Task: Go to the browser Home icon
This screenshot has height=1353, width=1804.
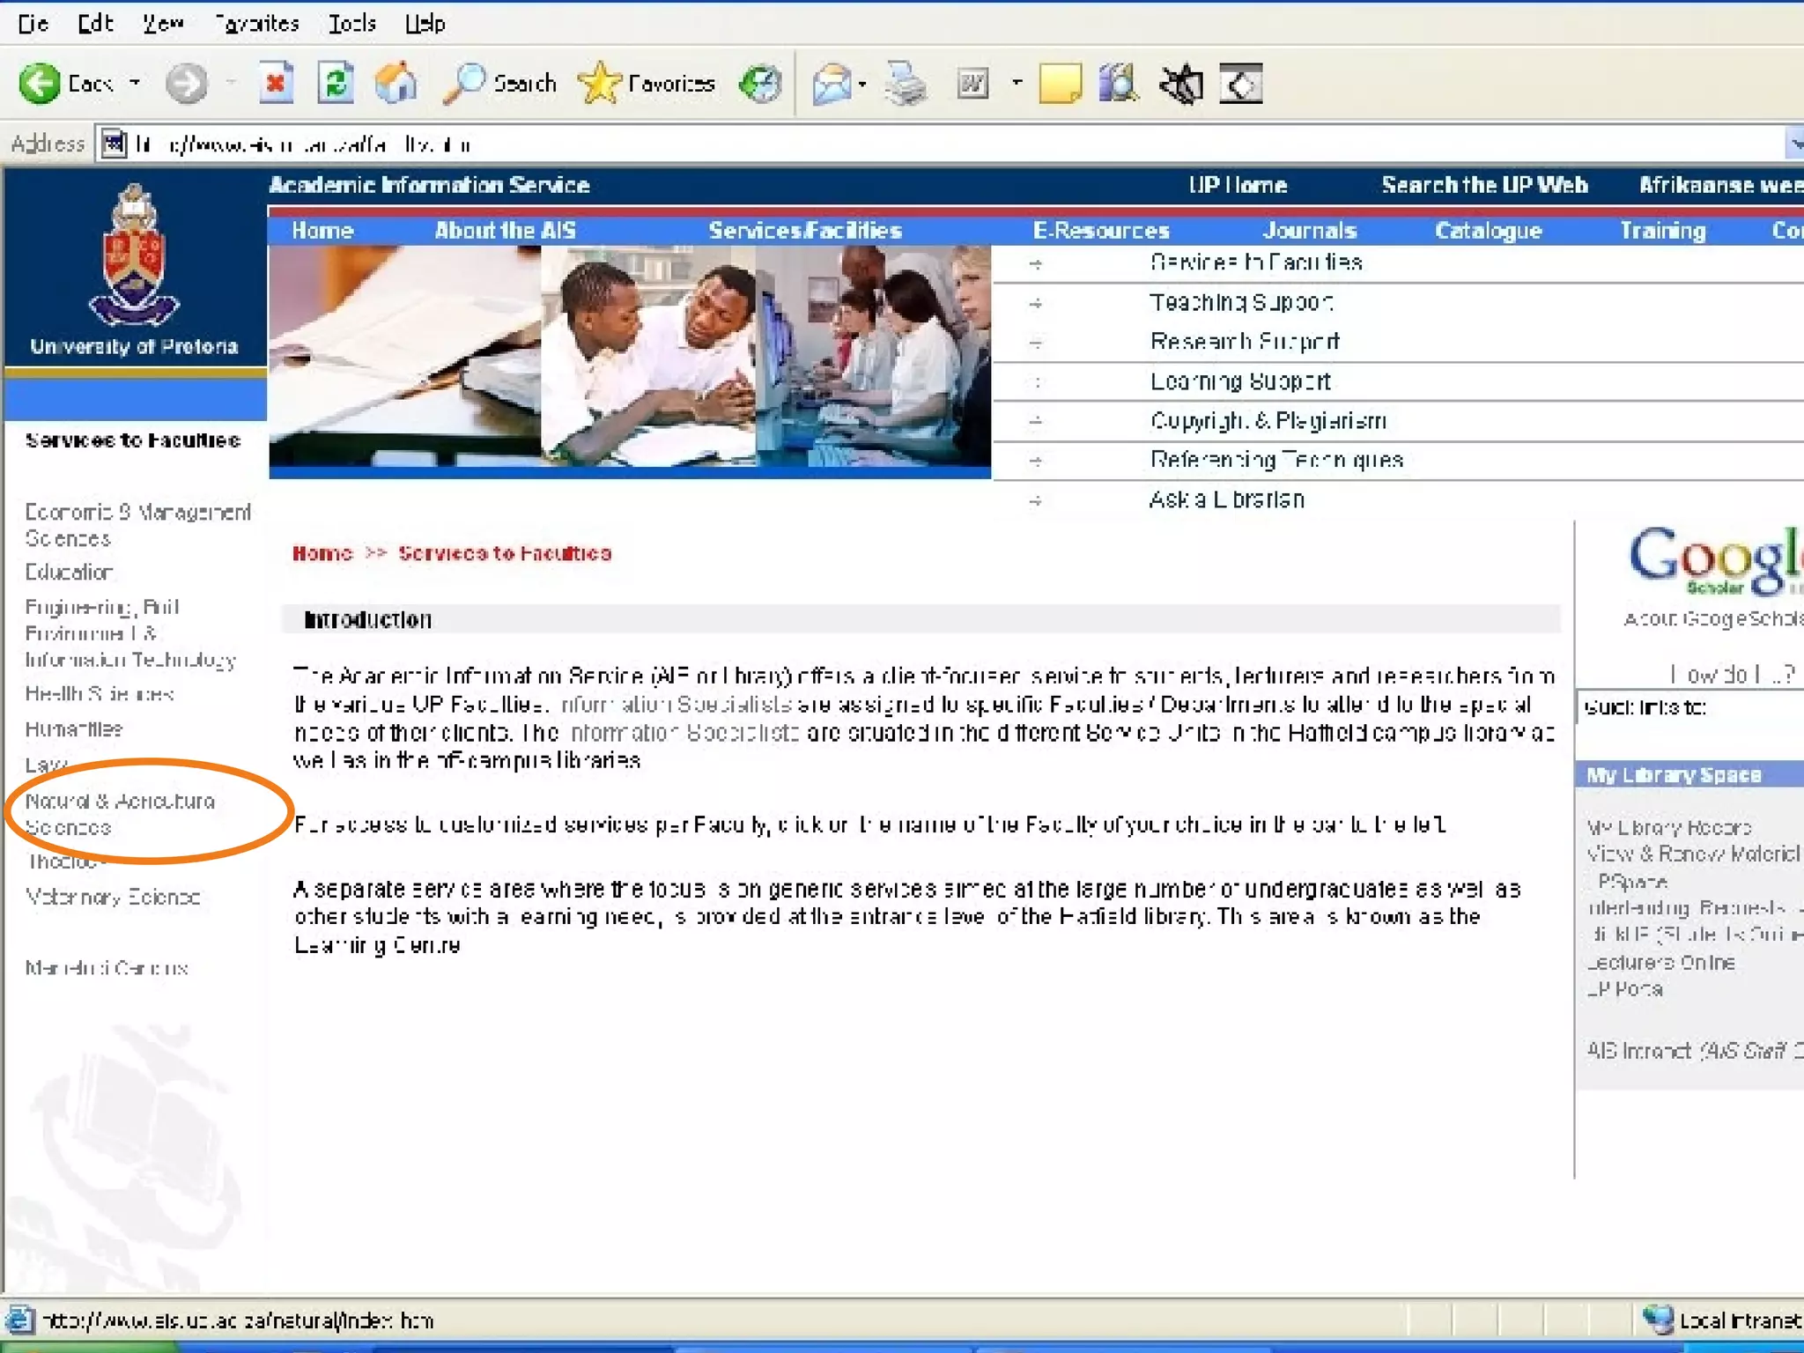Action: pyautogui.click(x=396, y=85)
